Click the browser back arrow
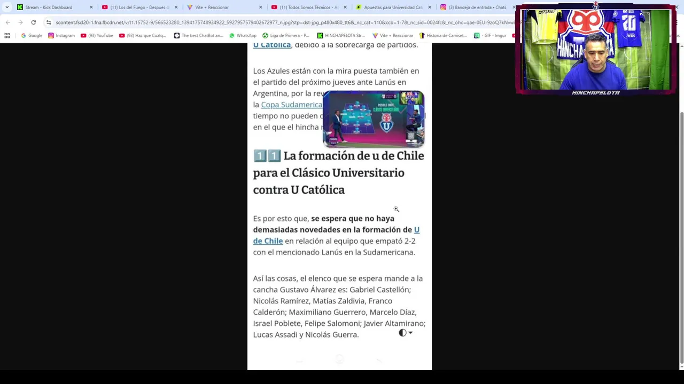This screenshot has height=384, width=684. (x=7, y=22)
